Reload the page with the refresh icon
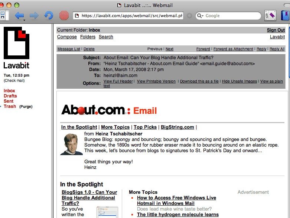The image size is (290, 218). click(49, 16)
